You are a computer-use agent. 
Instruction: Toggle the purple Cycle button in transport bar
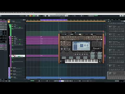[x=60, y=81]
